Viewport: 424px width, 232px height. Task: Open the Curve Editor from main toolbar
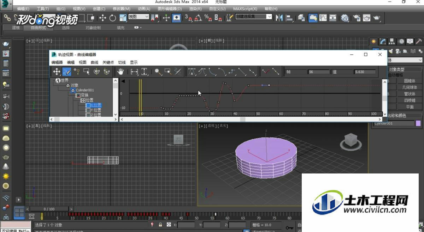point(323,18)
